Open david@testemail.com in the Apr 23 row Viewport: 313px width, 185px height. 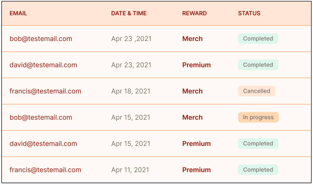[43, 65]
